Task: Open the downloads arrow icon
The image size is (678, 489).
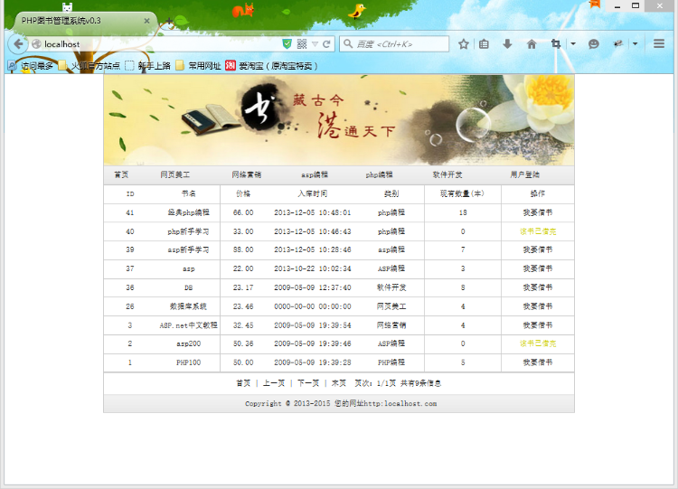Action: click(x=507, y=43)
